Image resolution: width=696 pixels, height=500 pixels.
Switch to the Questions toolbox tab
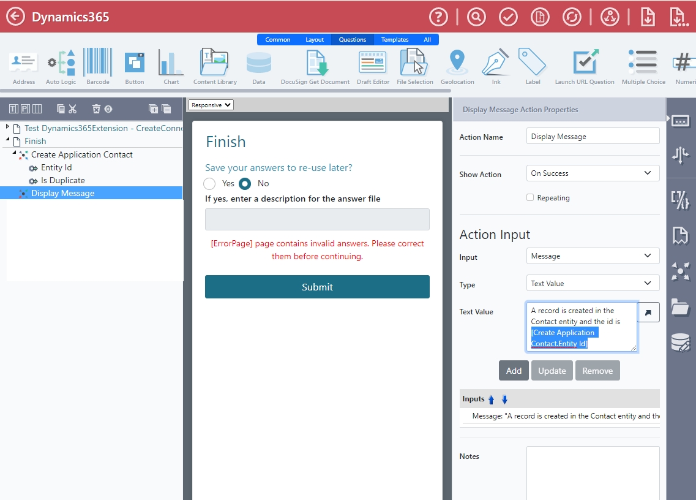(x=353, y=40)
